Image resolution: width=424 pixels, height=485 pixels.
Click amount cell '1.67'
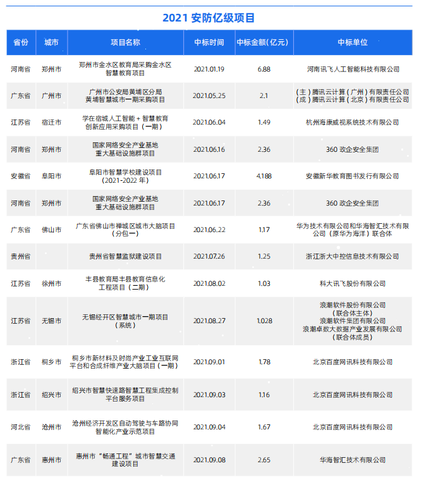click(x=264, y=427)
